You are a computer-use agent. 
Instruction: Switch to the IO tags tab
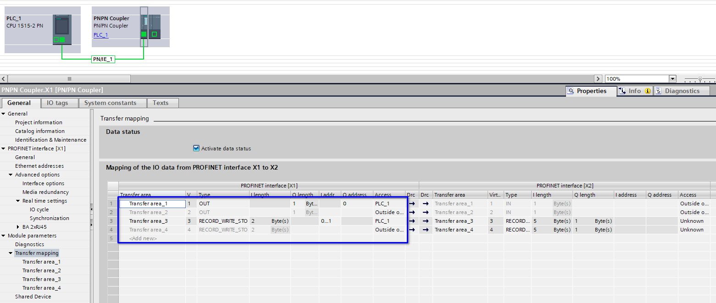(x=57, y=103)
